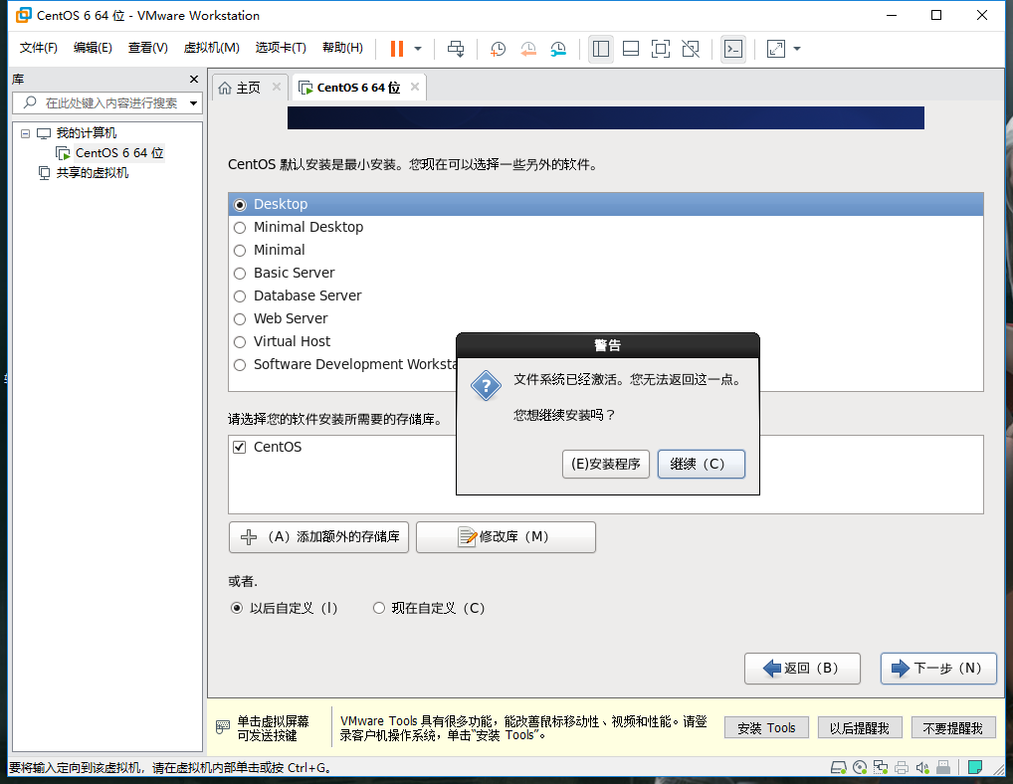Open the 查看(V) menu
The width and height of the screenshot is (1013, 784).
click(148, 48)
